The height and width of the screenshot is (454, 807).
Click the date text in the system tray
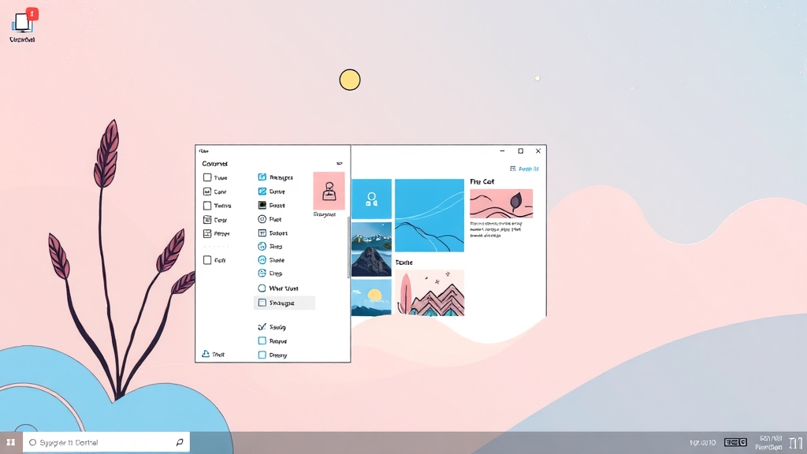[x=771, y=443]
